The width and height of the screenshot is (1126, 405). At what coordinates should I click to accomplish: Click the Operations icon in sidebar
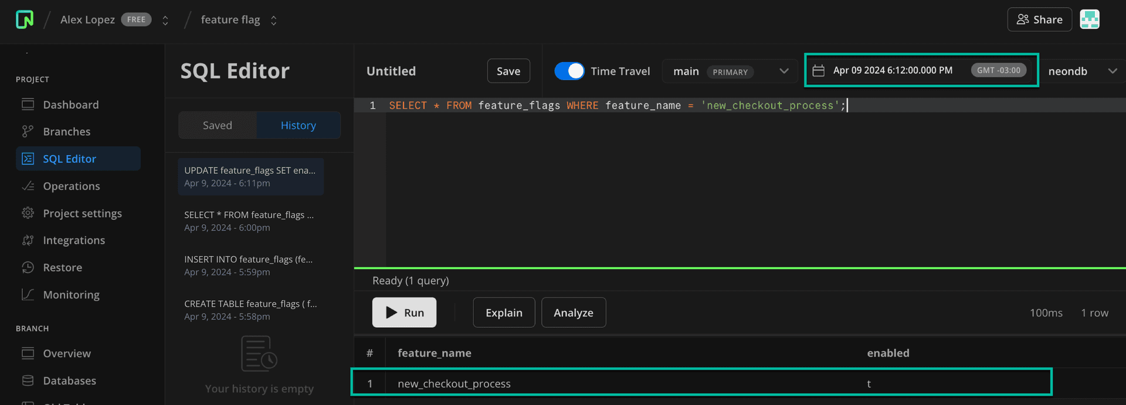coord(28,186)
